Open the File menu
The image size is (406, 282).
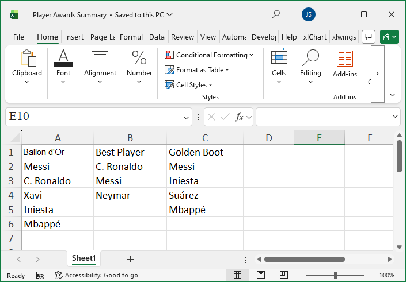(x=18, y=37)
